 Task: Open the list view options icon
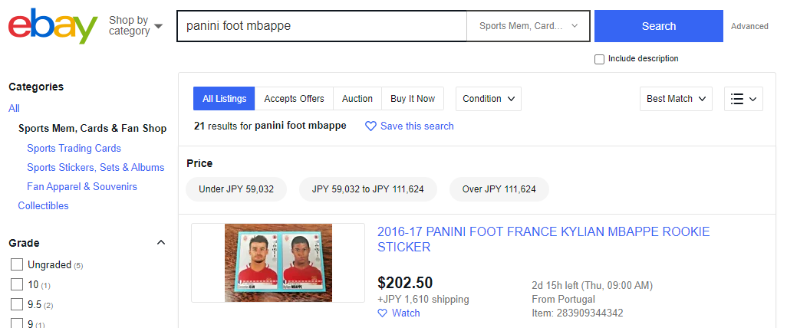tap(743, 99)
